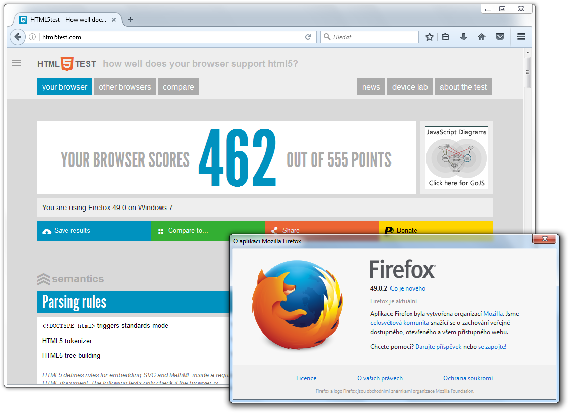Go back using the browser back arrow

pos(17,37)
